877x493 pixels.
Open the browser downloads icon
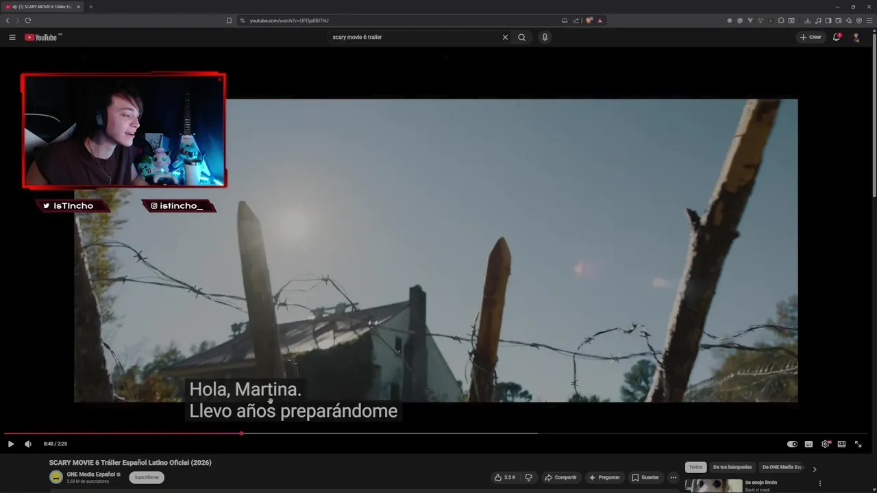[x=808, y=21]
